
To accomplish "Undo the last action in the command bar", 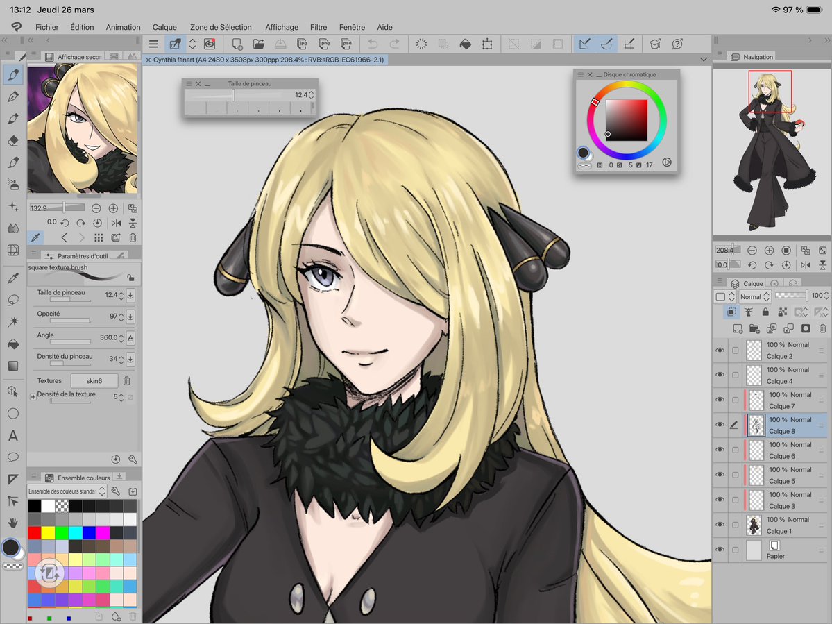I will pos(373,44).
